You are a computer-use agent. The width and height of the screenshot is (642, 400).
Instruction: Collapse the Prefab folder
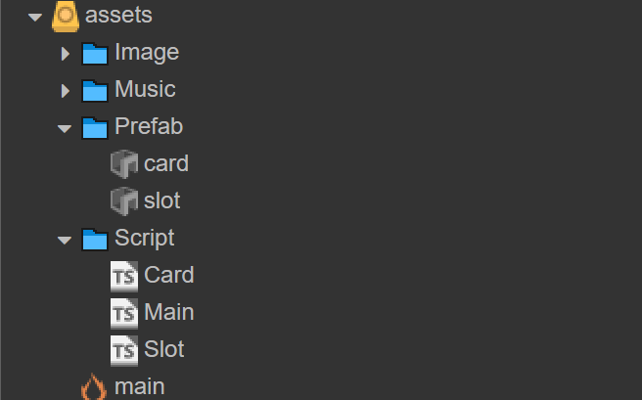click(x=66, y=128)
